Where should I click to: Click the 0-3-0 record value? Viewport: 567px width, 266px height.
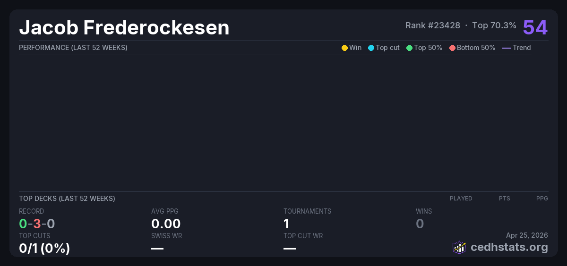click(x=37, y=224)
